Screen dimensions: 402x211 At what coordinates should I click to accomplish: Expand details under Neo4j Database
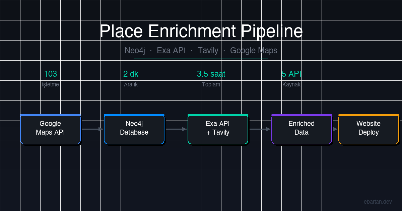tap(134, 129)
